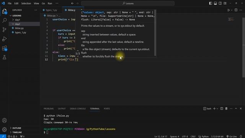Switch to the OUTPUT panel tab
The image size is (245, 138).
[x=62, y=108]
